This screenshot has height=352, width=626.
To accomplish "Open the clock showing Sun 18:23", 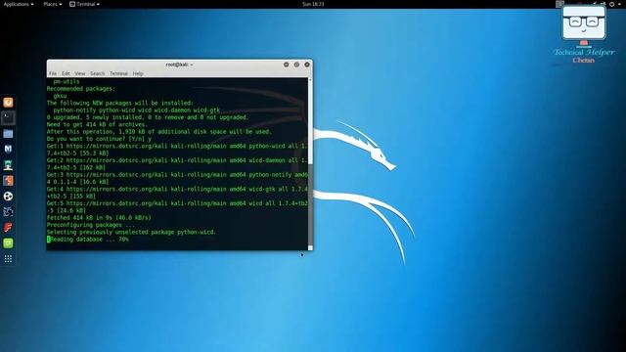I will (313, 4).
